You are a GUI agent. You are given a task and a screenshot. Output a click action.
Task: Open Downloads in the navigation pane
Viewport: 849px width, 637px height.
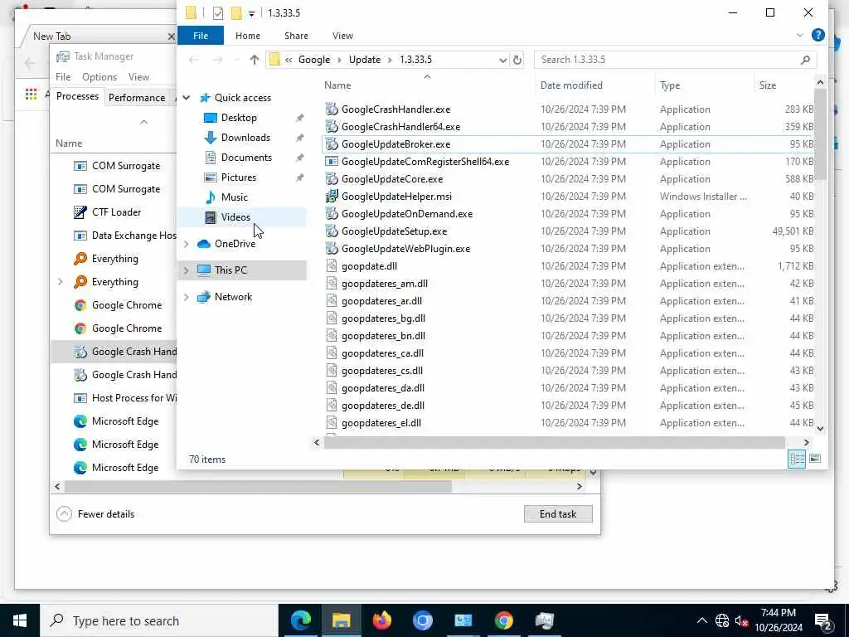tap(245, 138)
